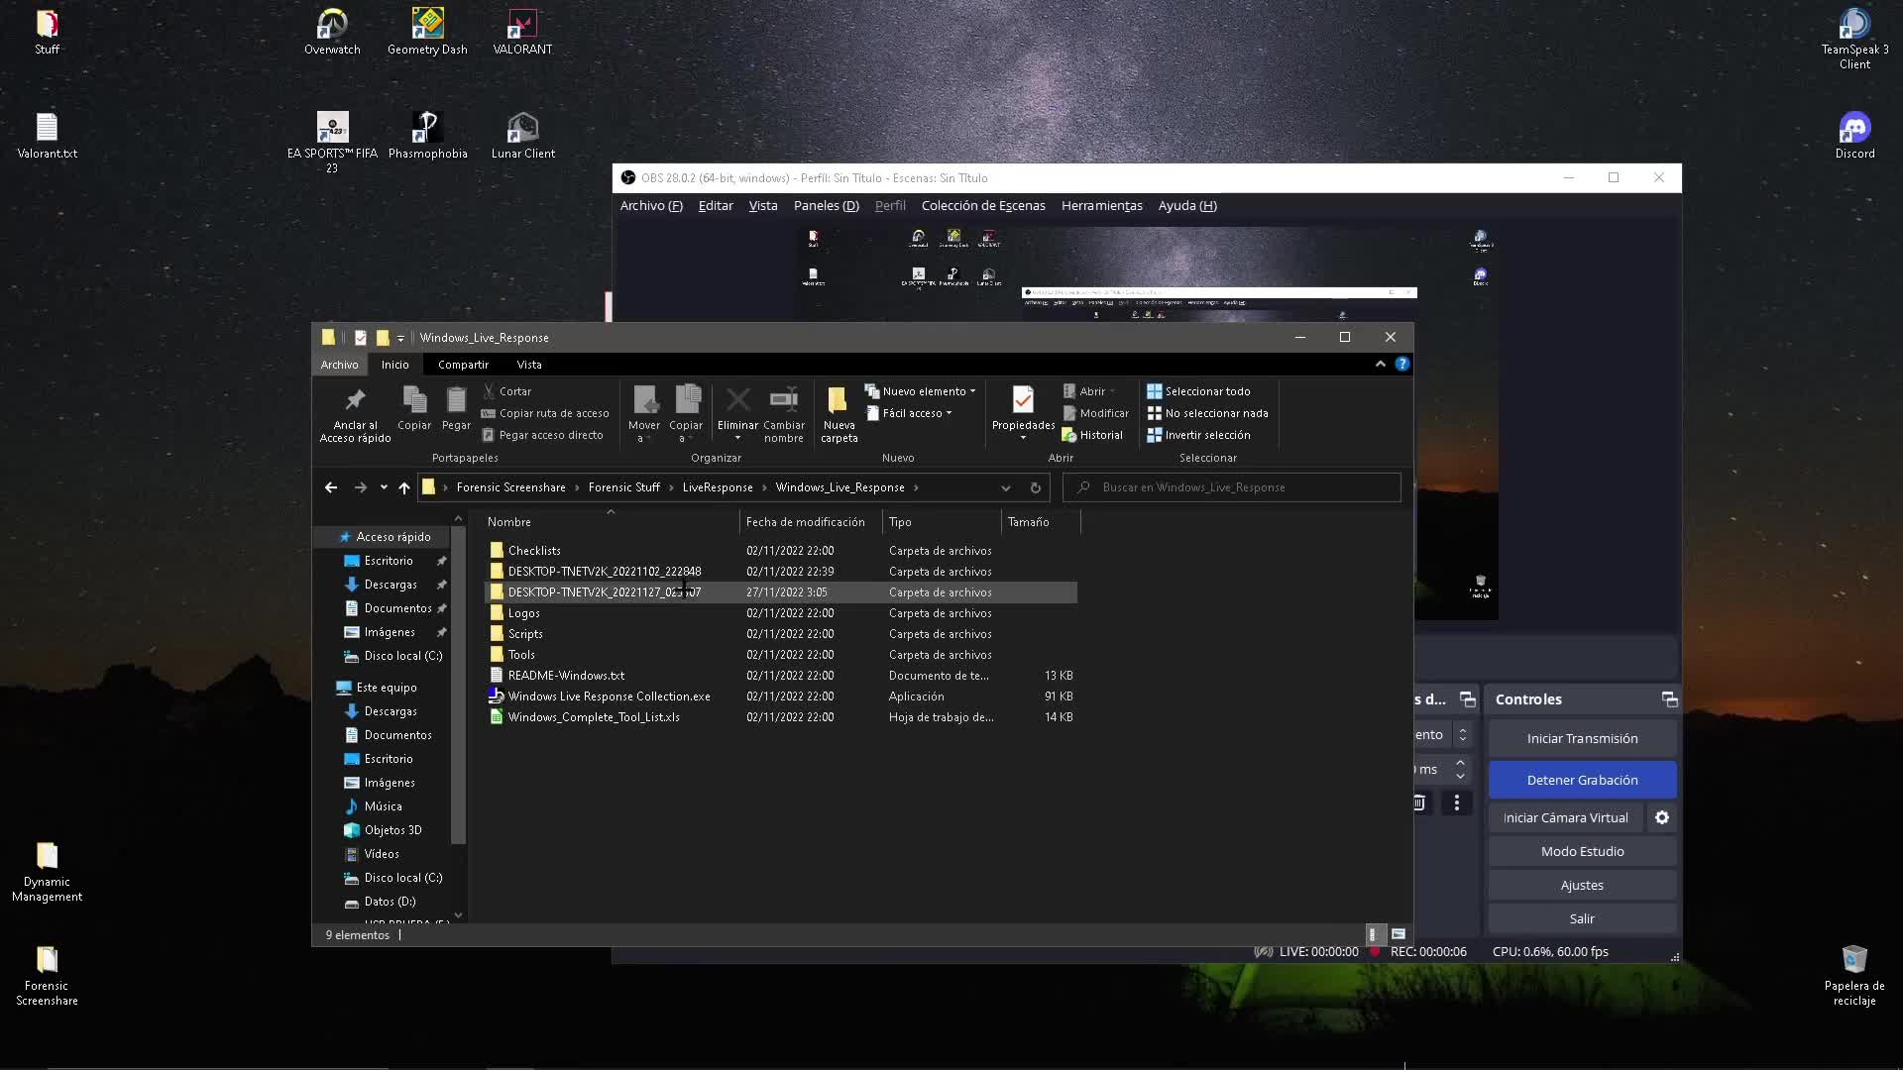Click the Ajustes button in OBS
Screen dimensions: 1903x1070
click(1582, 885)
